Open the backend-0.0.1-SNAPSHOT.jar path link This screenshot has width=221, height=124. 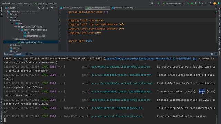coord(151,59)
